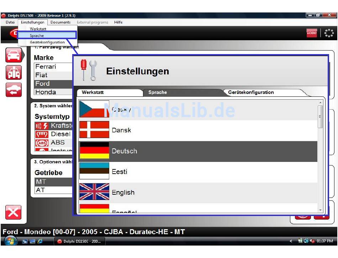Expand hidden tray icons arrow
338x258 pixels.
[291, 241]
